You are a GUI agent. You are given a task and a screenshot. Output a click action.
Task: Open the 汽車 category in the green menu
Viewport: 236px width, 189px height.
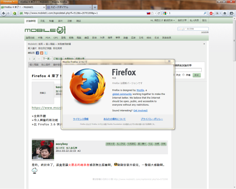click(102, 38)
